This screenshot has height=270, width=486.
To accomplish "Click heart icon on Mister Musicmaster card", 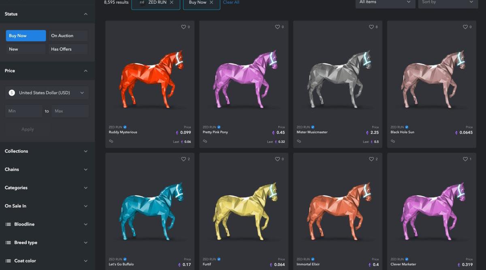I will click(371, 27).
